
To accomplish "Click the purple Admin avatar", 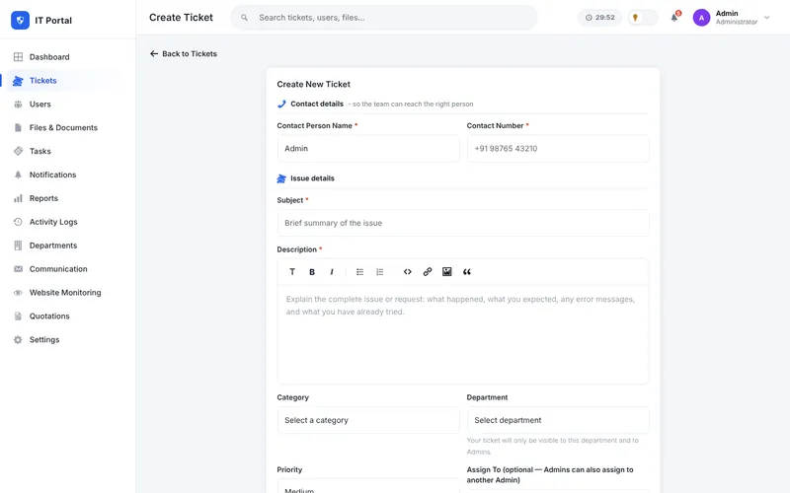I will (x=701, y=18).
